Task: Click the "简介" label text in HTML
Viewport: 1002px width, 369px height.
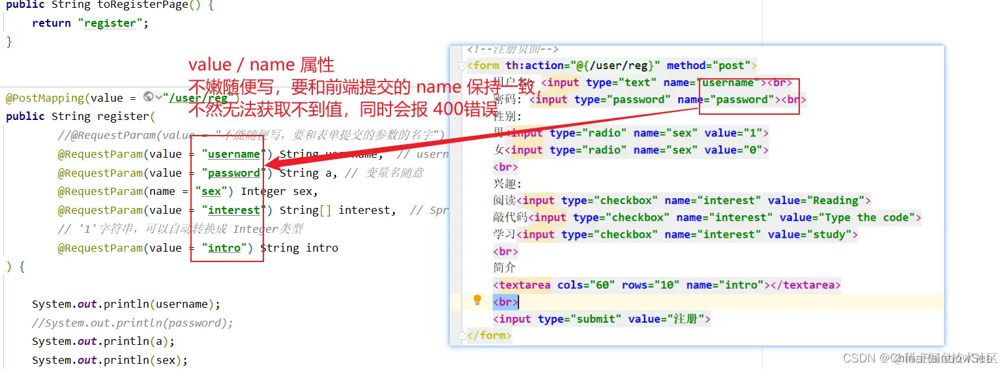Action: (505, 268)
